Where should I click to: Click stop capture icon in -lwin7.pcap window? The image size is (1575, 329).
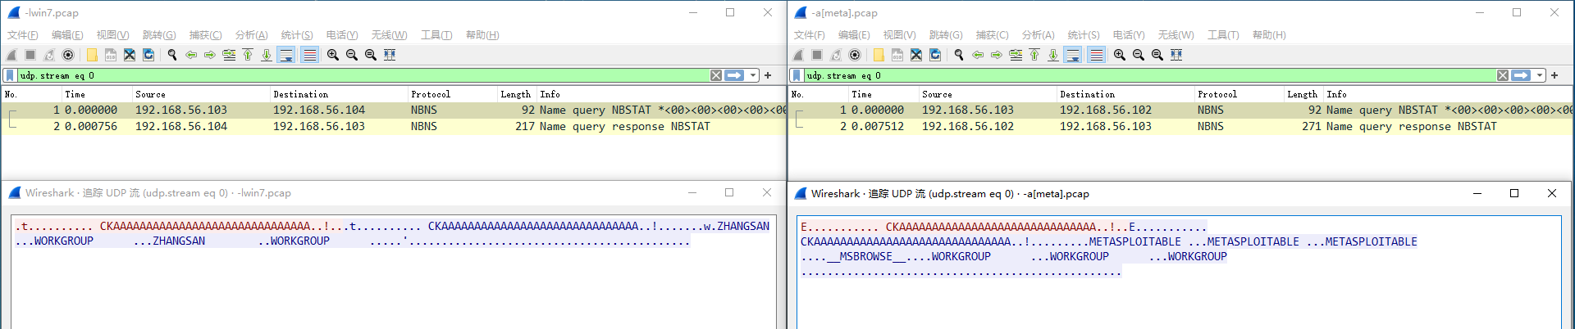coord(30,55)
